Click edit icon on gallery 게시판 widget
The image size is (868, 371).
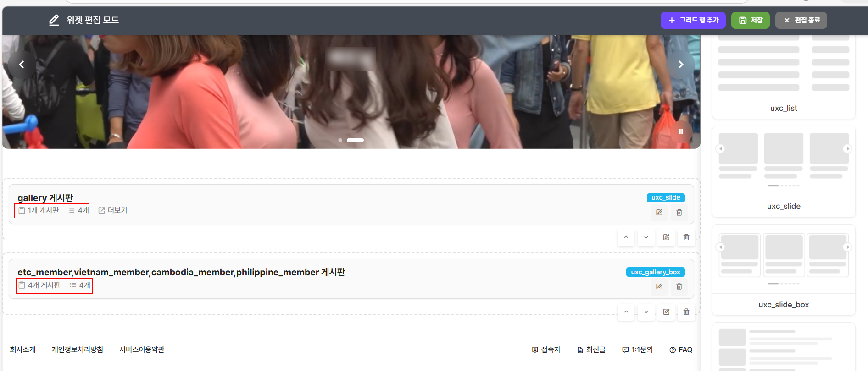point(659,213)
